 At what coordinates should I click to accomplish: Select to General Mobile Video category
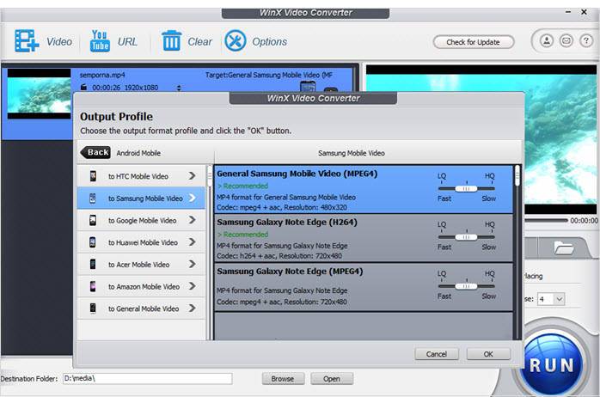141,308
